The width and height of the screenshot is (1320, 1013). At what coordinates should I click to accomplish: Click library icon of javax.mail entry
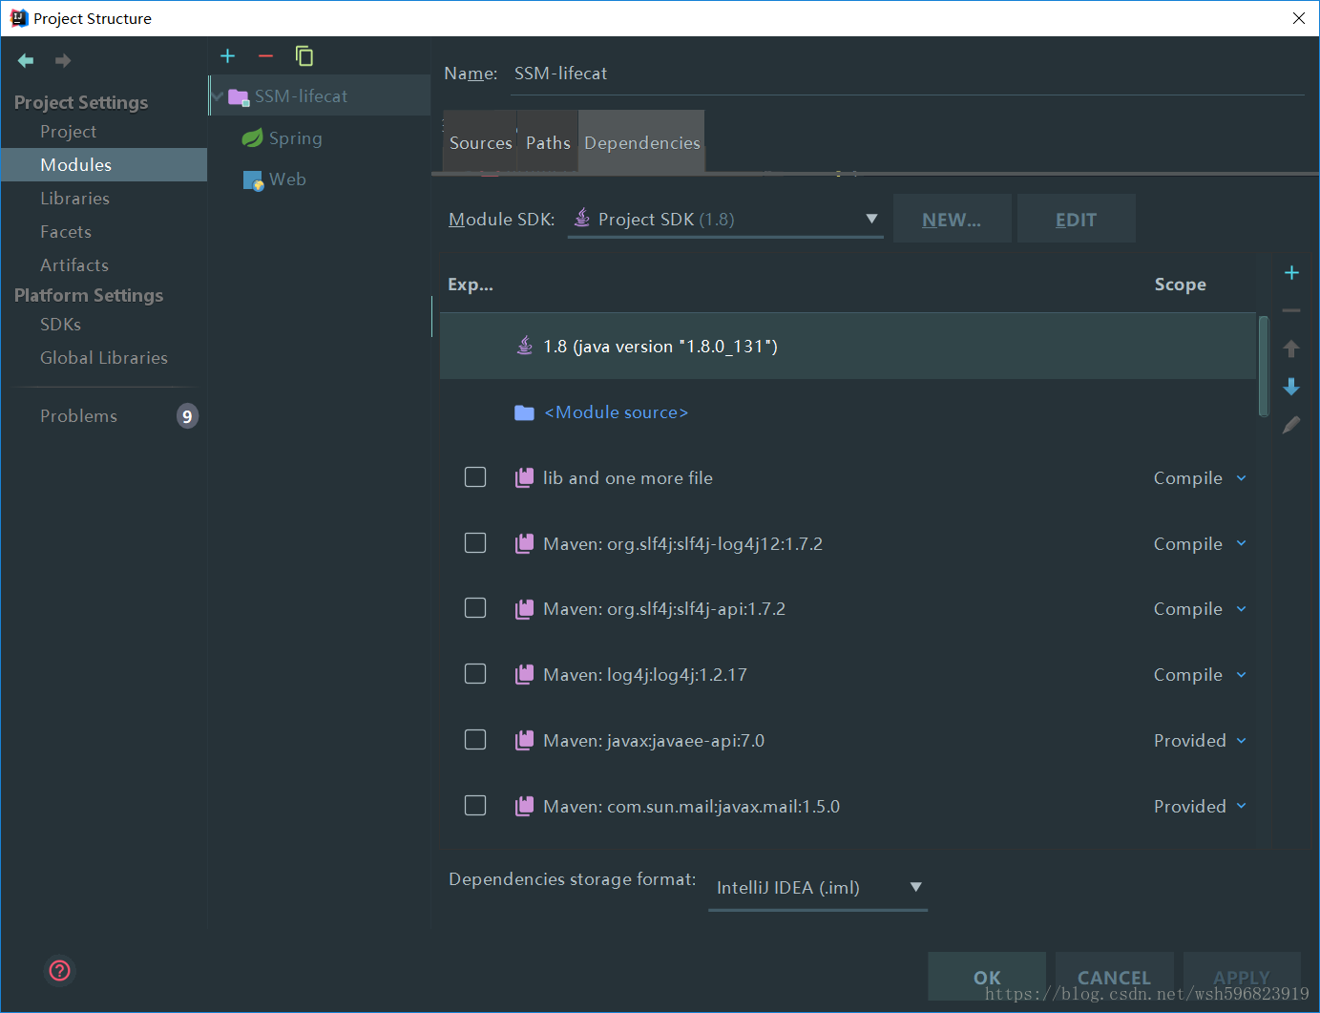click(524, 807)
